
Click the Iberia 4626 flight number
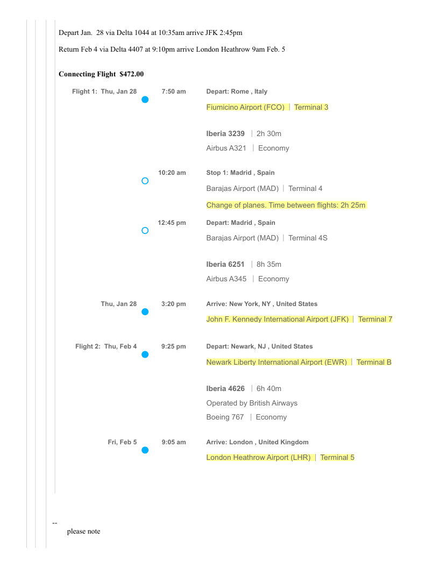(225, 389)
